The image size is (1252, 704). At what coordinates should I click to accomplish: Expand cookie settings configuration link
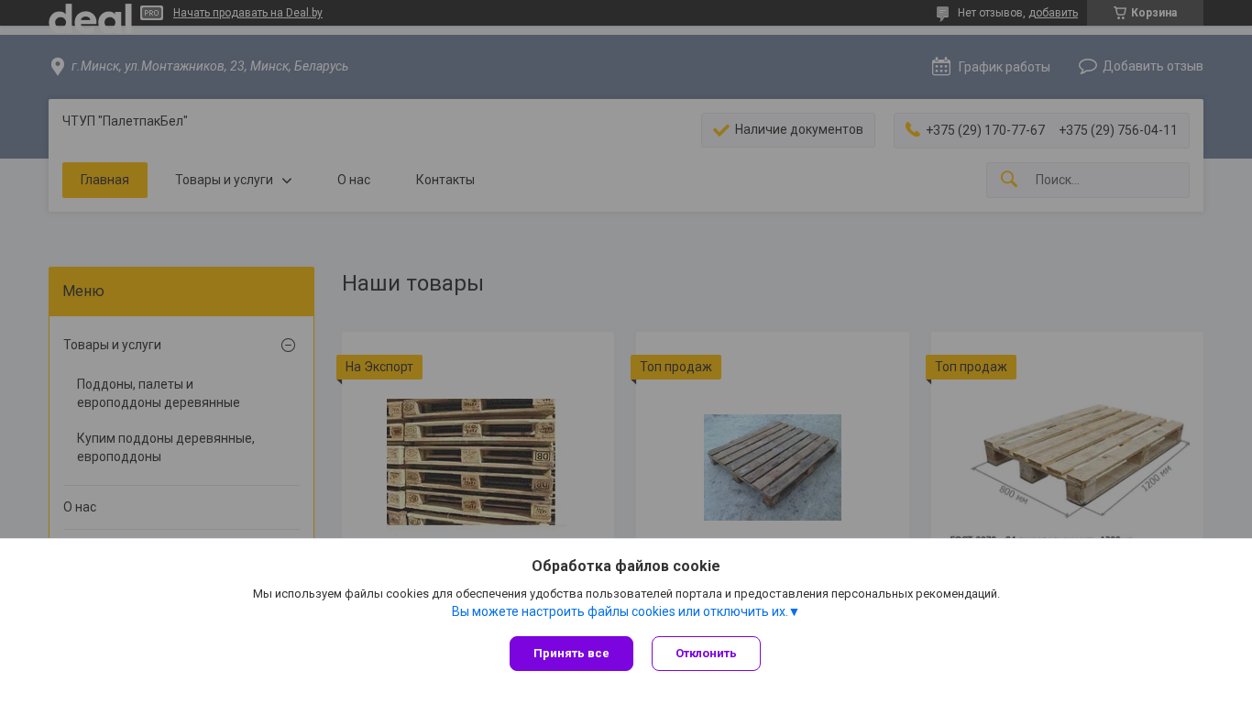pos(625,611)
